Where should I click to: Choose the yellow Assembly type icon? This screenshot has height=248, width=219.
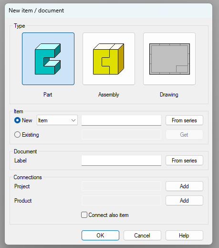[109, 59]
